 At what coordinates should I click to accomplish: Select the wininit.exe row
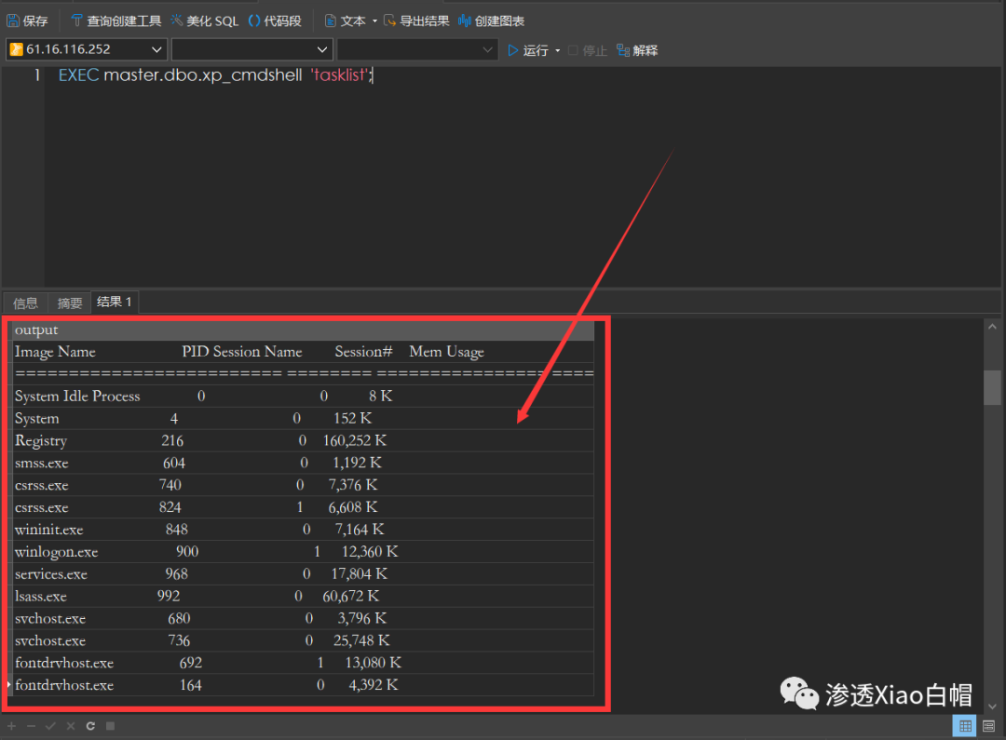(x=304, y=529)
